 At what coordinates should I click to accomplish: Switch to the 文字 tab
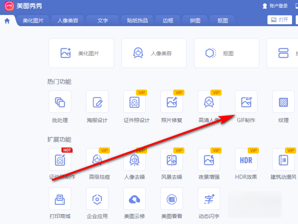click(103, 21)
